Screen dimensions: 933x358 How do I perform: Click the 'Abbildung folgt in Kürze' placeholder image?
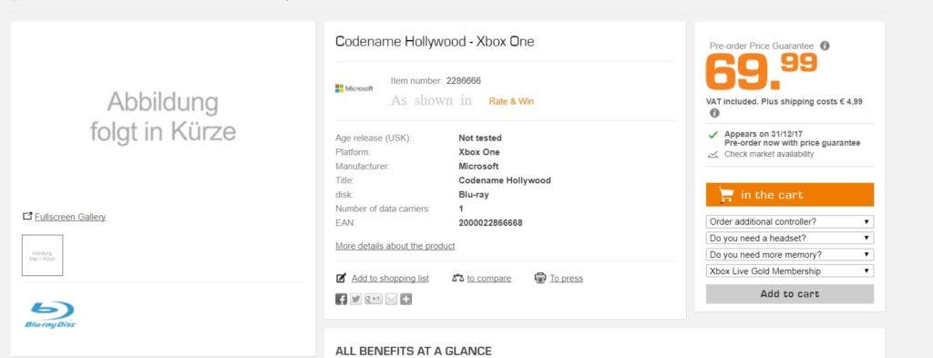point(163,118)
